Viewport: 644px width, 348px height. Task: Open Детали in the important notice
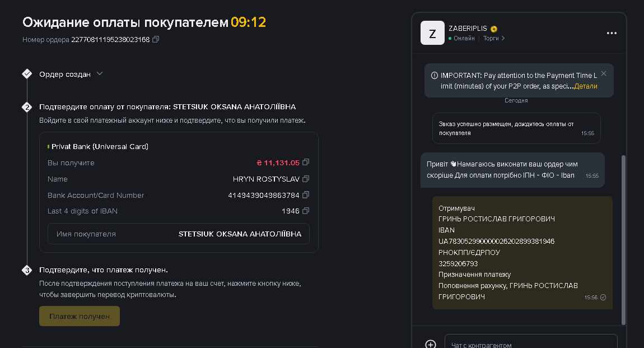(586, 86)
